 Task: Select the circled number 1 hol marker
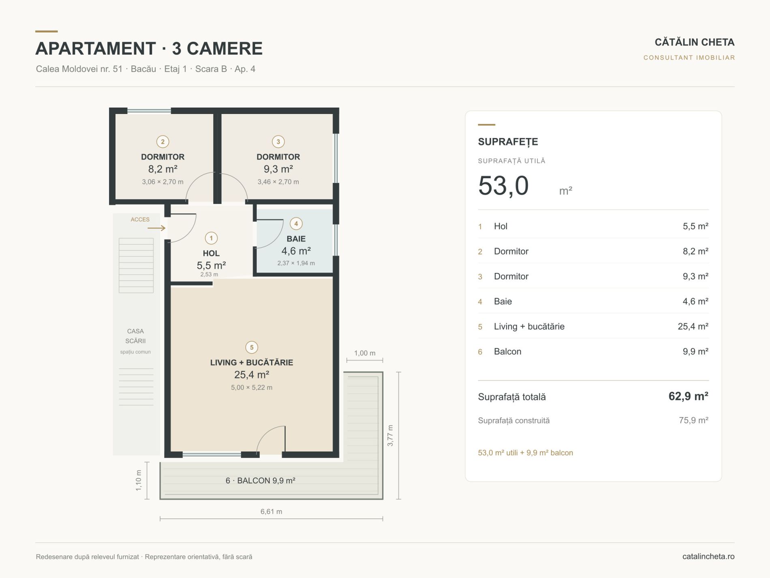pyautogui.click(x=211, y=238)
